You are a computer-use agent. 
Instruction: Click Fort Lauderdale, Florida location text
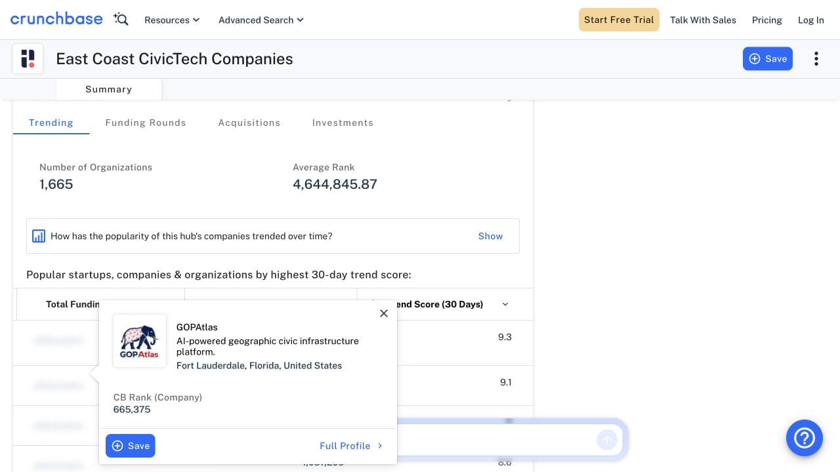point(259,366)
